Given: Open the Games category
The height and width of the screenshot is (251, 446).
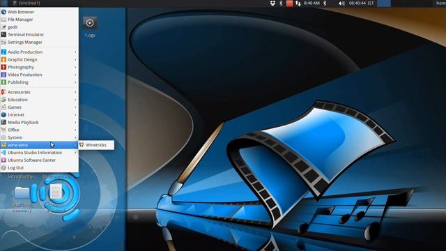Looking at the screenshot, I should pos(39,107).
